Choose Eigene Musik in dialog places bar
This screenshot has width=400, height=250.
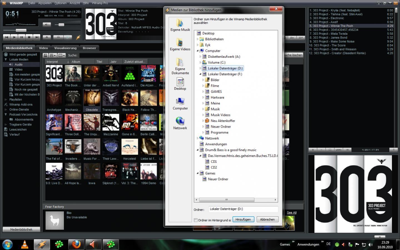(x=180, y=25)
